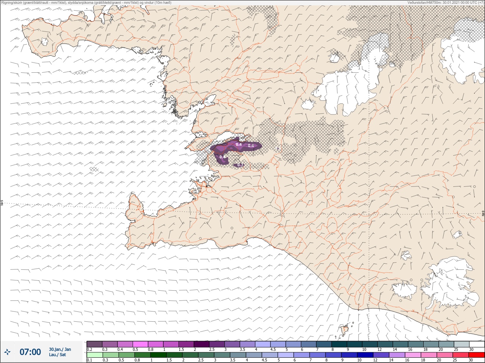Select the rain legend swatch for 1–1.5 mm
The height and width of the screenshot is (363, 485).
tap(158, 355)
